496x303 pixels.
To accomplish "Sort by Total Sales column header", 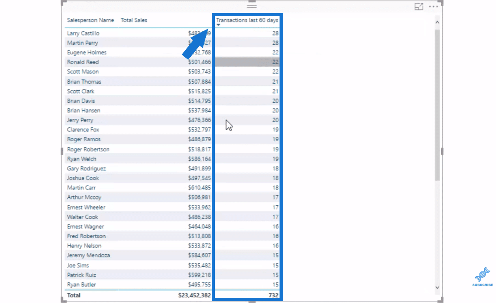I will 134,20.
